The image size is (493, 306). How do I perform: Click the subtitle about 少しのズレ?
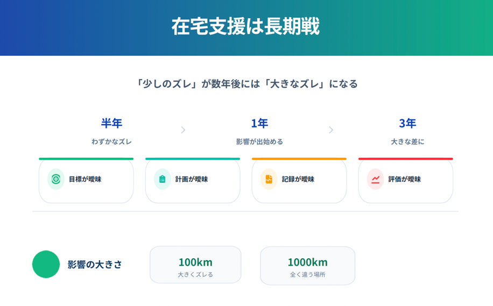(x=246, y=84)
